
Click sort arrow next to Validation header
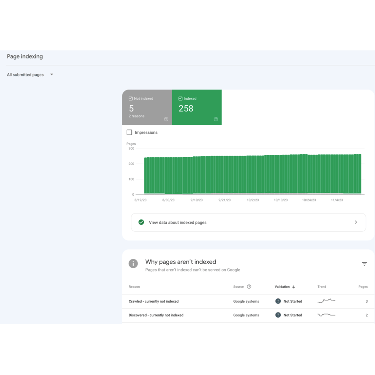coord(294,287)
